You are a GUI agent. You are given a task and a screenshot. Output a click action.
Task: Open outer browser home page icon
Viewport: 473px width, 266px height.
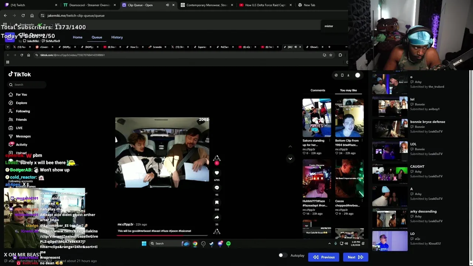32,16
